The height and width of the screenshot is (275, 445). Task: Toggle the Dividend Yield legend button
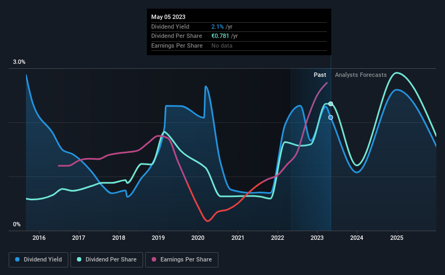click(38, 259)
